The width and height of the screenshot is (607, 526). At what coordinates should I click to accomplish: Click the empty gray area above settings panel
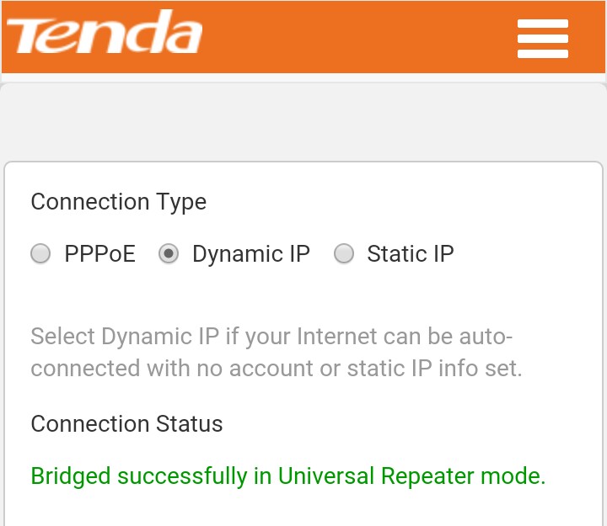tap(303, 122)
